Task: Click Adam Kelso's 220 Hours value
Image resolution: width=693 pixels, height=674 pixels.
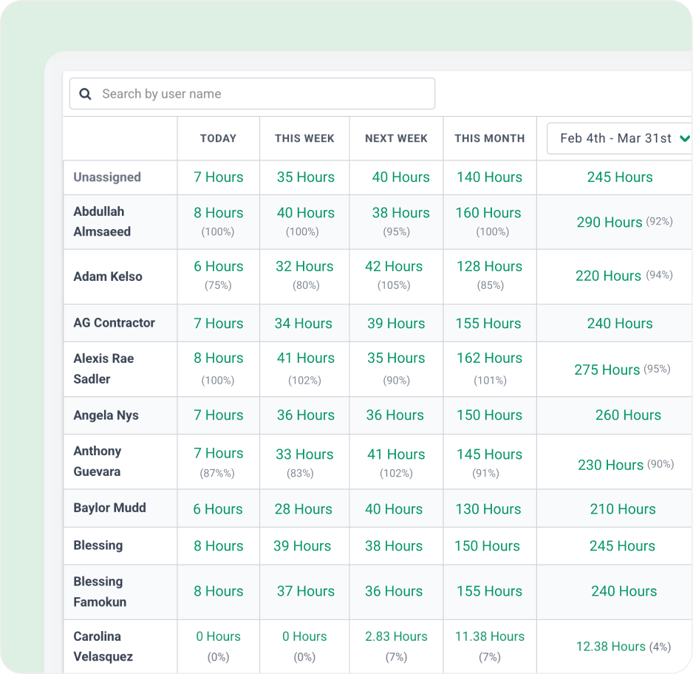Action: point(608,276)
